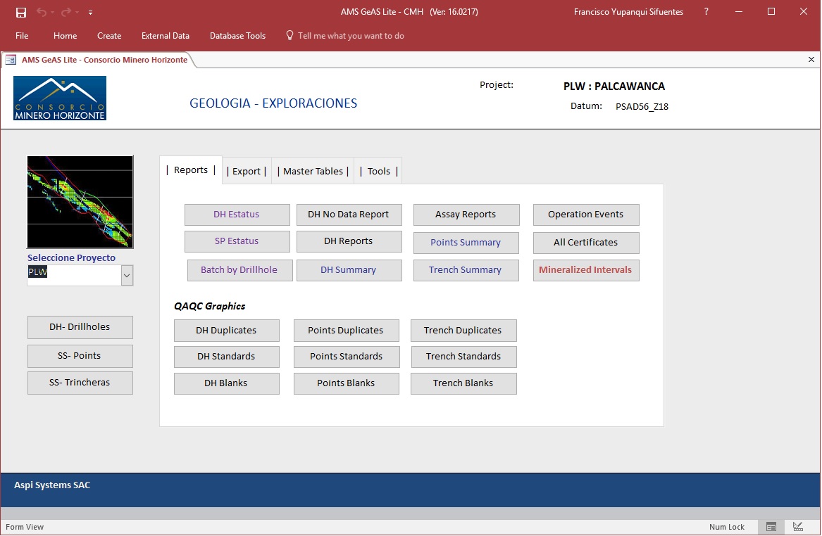Open the DH- Drillholes section
This screenshot has height=536, width=822.
(x=80, y=327)
